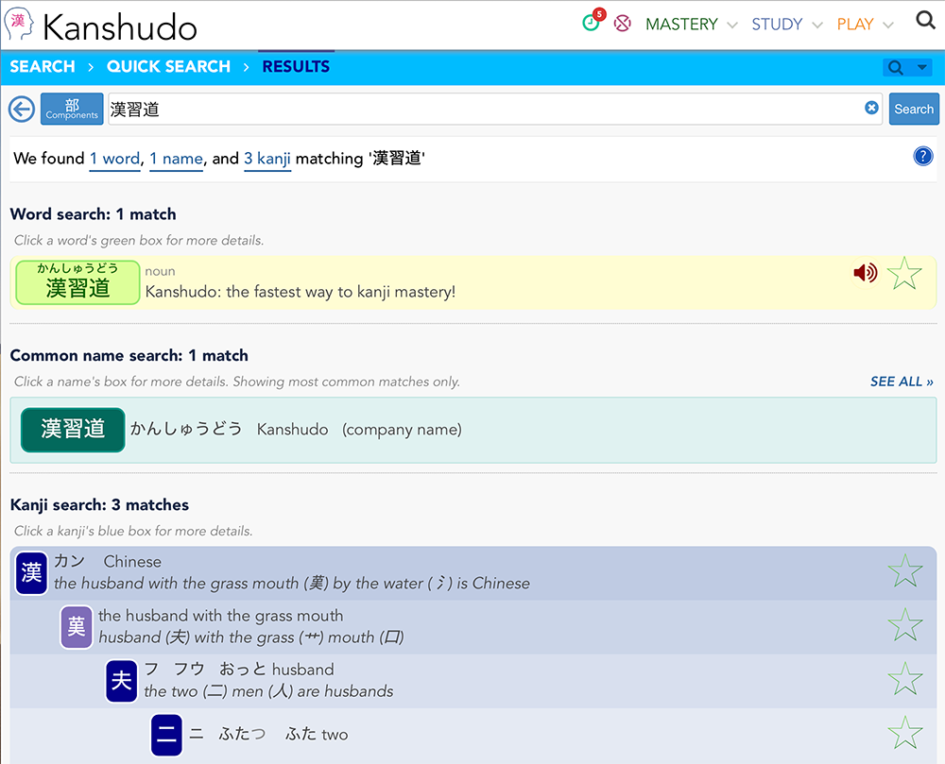This screenshot has width=945, height=764.
Task: Click 'Kanshudo: the fastest way to kanji mastery!' text
Action: [301, 292]
